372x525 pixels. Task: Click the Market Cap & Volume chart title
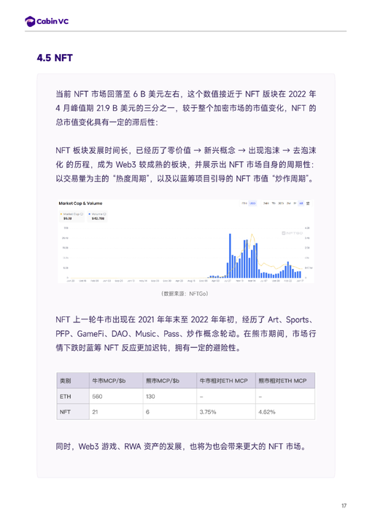tap(80, 203)
